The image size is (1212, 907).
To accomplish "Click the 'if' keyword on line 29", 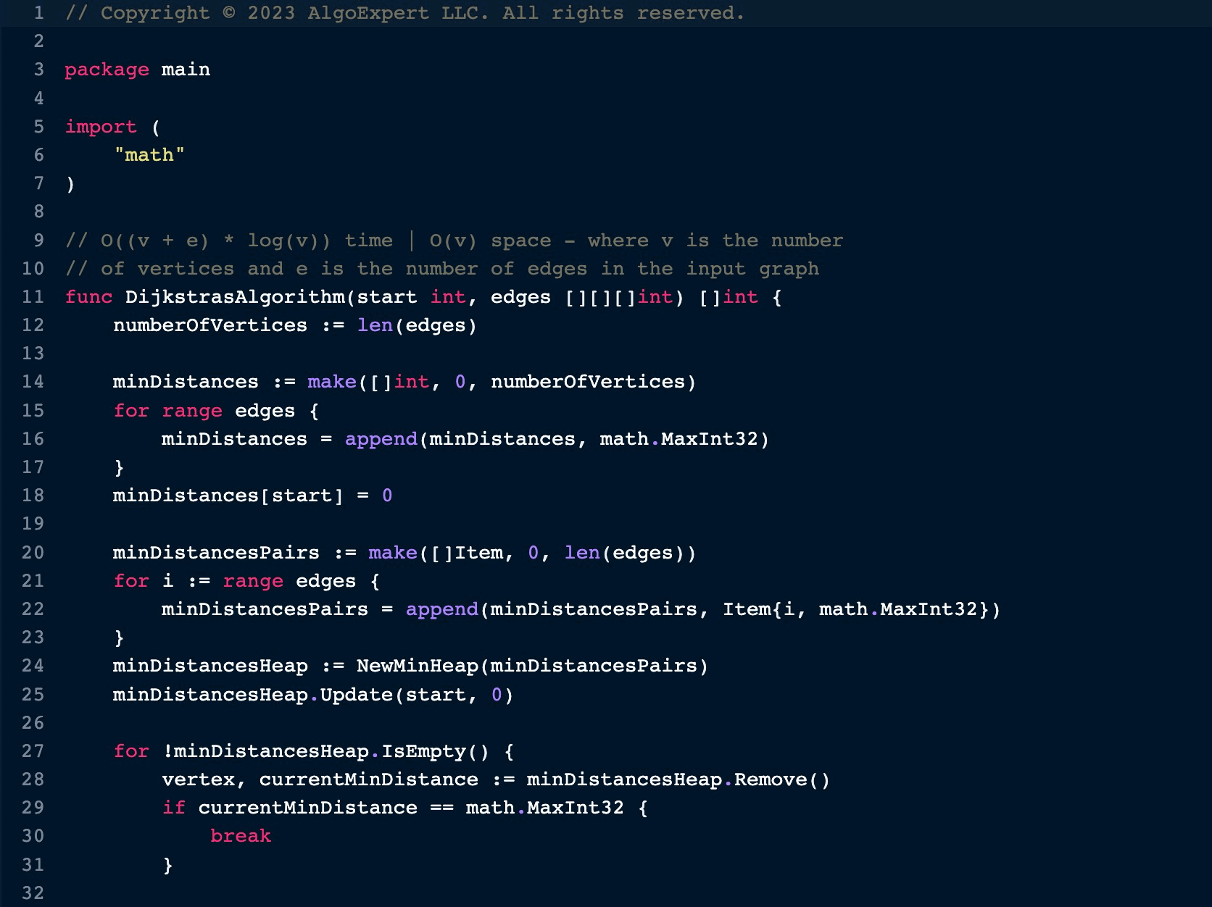I will point(174,808).
